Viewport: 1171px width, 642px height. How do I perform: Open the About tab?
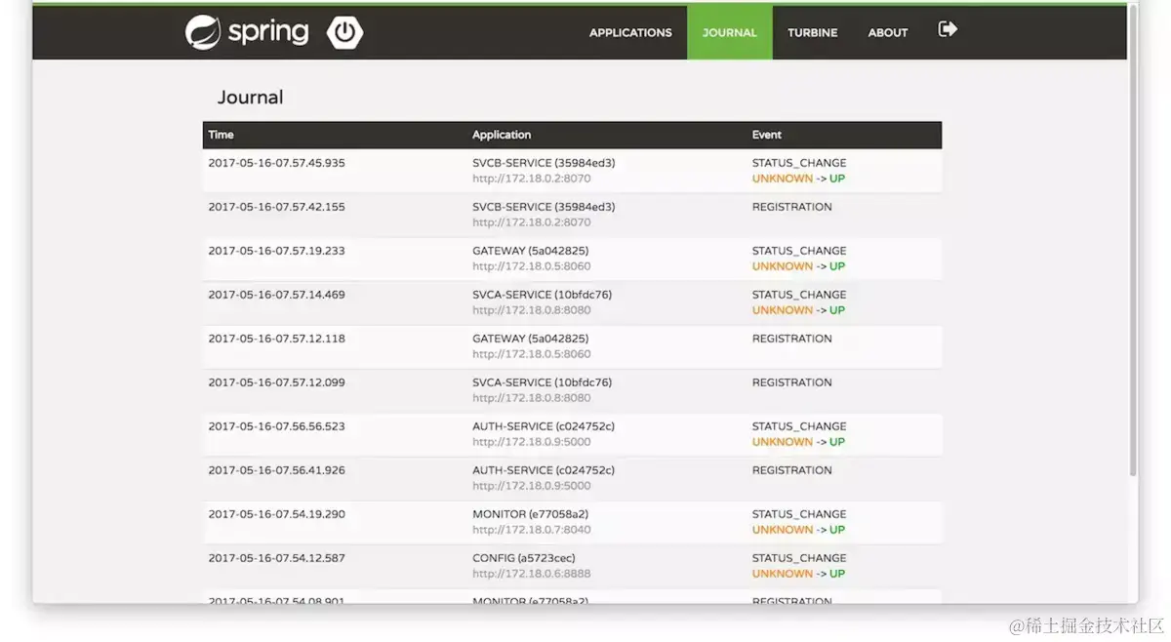point(888,32)
